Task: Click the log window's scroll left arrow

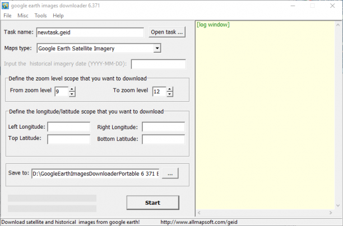Action: [199, 213]
